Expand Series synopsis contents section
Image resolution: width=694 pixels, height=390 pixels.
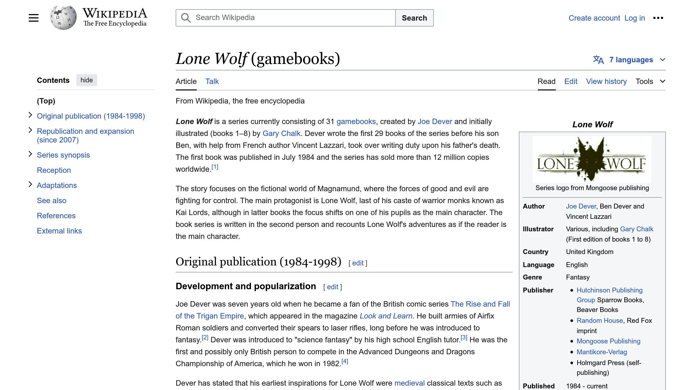coord(30,154)
